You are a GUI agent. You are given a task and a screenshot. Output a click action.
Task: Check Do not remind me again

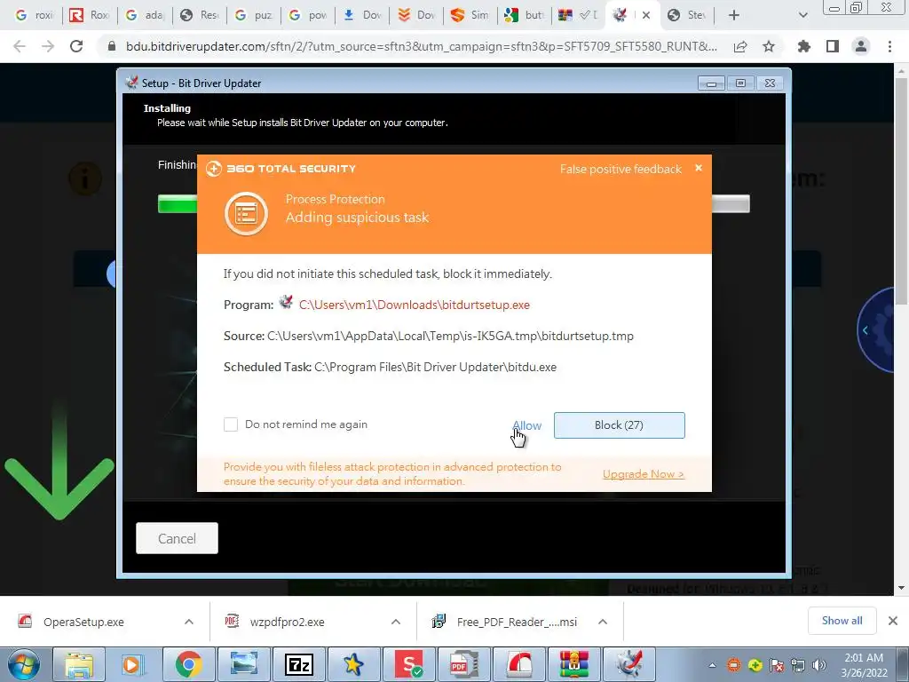pyautogui.click(x=231, y=424)
